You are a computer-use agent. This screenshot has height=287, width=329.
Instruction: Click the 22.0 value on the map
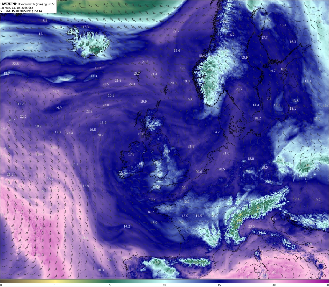click(x=106, y=105)
